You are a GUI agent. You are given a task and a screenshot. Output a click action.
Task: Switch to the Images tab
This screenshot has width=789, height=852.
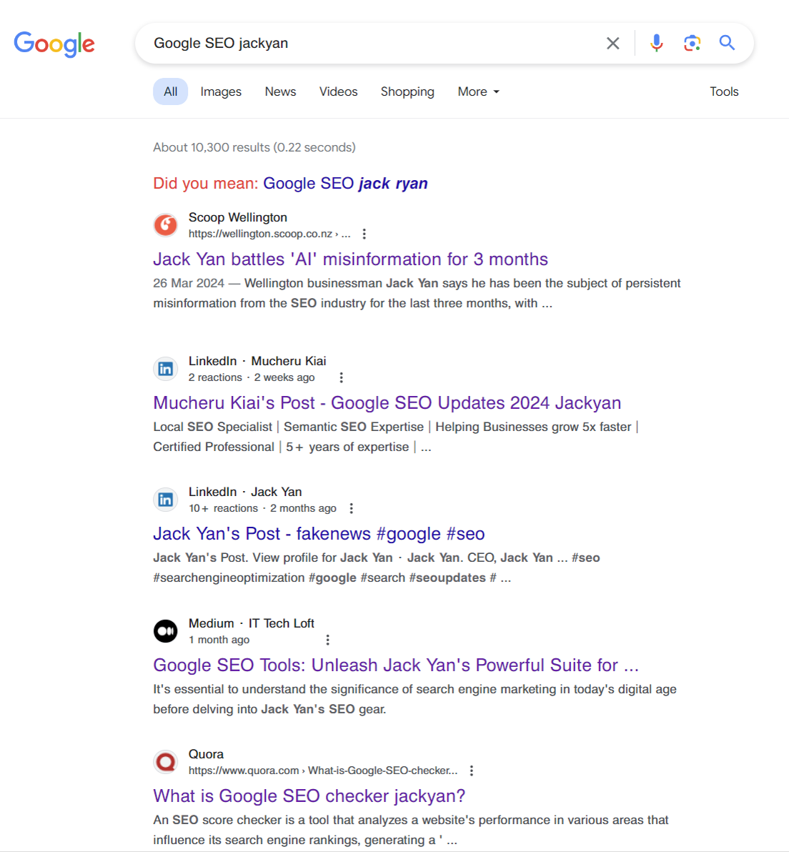tap(221, 91)
